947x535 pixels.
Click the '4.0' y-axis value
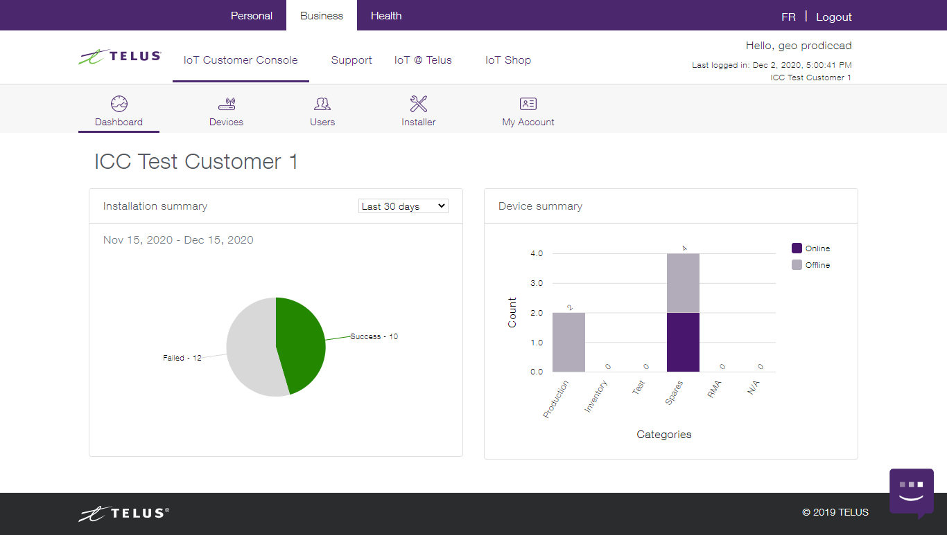coord(537,253)
